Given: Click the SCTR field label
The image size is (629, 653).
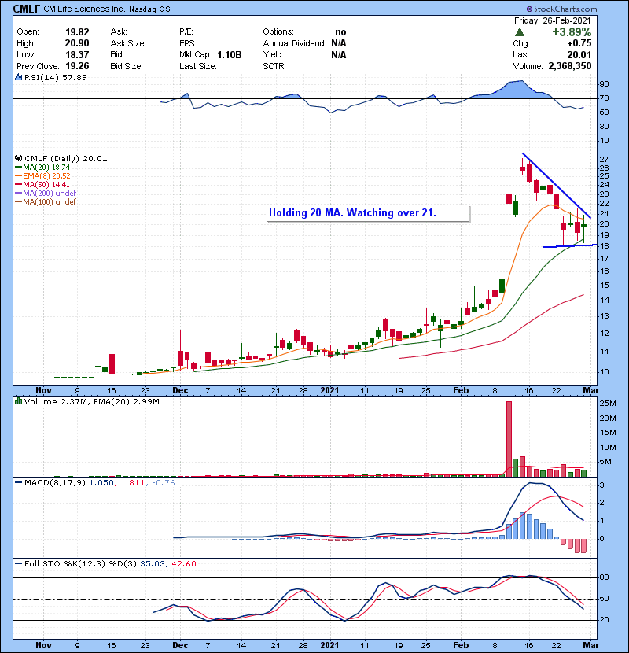Looking at the screenshot, I should click(x=274, y=66).
